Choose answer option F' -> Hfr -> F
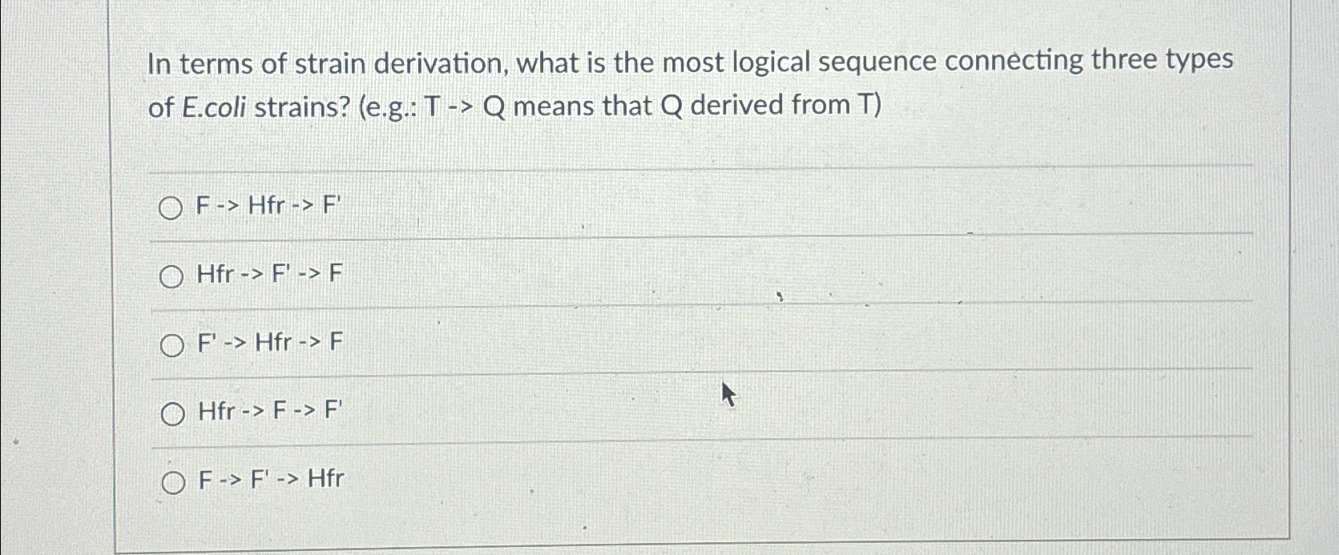This screenshot has width=1339, height=555. tap(266, 343)
